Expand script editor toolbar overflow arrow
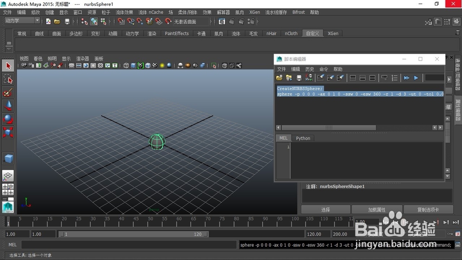462x260 pixels. point(449,80)
